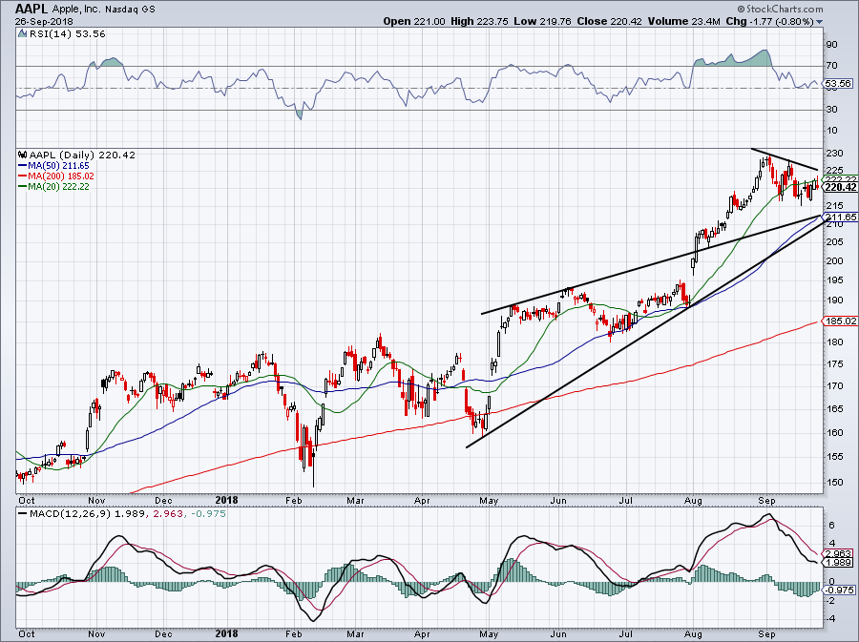The width and height of the screenshot is (859, 642).
Task: Click the candlestick icon before AAPL (Daily)
Action: [x=23, y=155]
